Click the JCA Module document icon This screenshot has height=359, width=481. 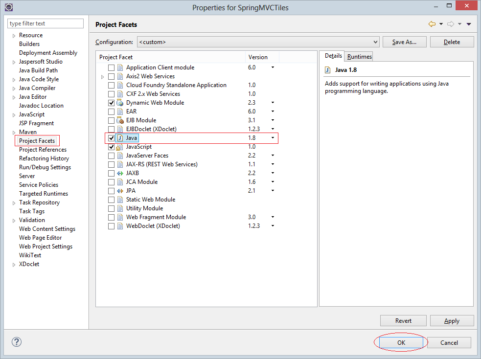(x=120, y=182)
